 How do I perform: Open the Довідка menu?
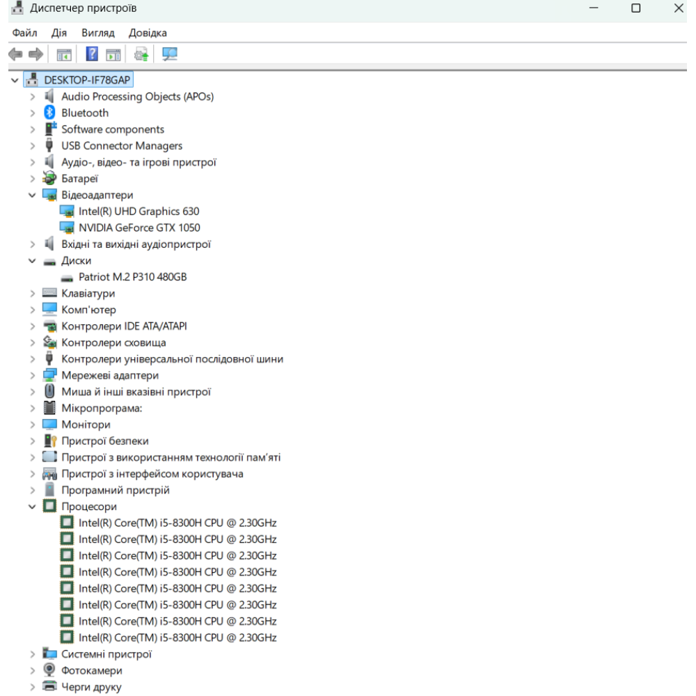point(148,33)
